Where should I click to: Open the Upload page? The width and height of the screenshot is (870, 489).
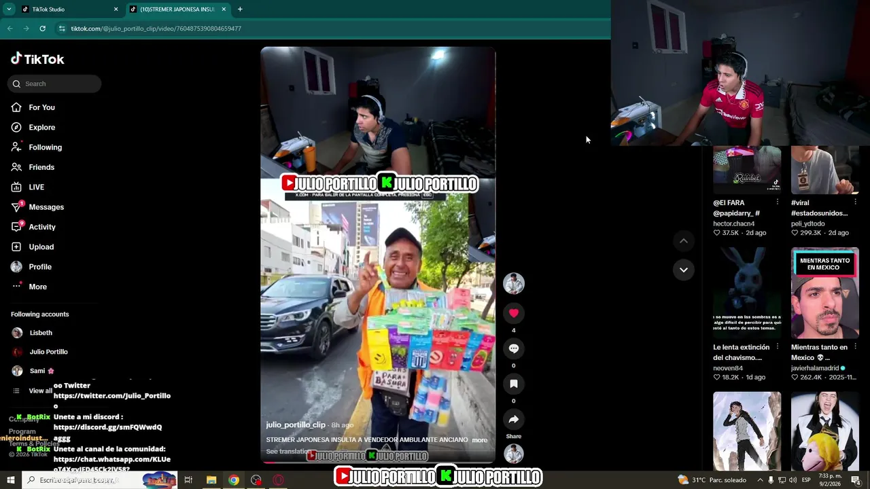coord(32,247)
